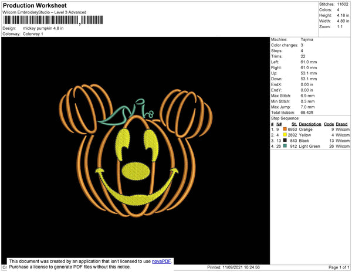The image size is (352, 272).
Task: Select design name 'mickey pumpkin 4,8 in'
Action: pyautogui.click(x=43, y=29)
